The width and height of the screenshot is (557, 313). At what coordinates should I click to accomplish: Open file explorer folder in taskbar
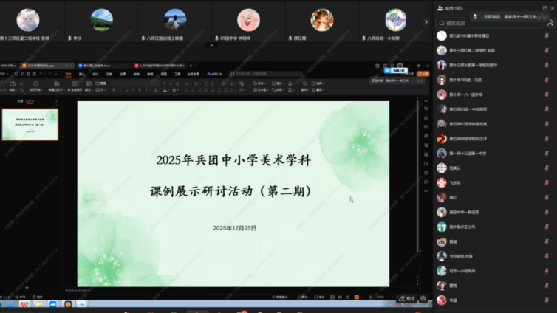(39, 304)
